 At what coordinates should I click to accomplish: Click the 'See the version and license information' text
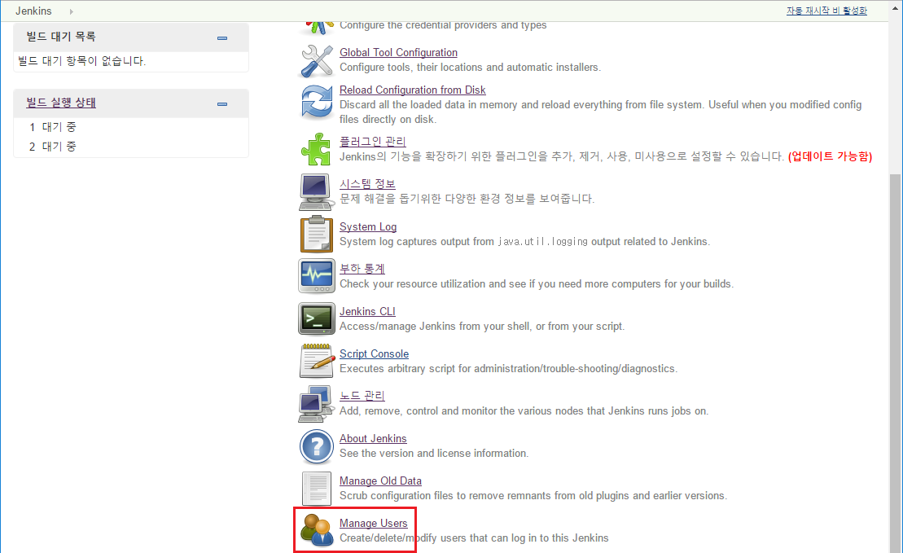[x=434, y=454]
